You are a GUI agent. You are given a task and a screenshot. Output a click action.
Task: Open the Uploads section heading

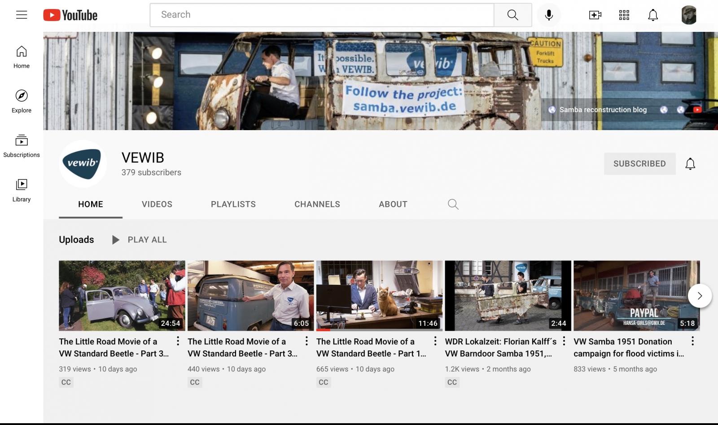pos(76,240)
